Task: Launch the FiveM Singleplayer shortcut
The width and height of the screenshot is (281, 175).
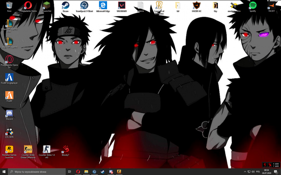Action: pyautogui.click(x=9, y=79)
